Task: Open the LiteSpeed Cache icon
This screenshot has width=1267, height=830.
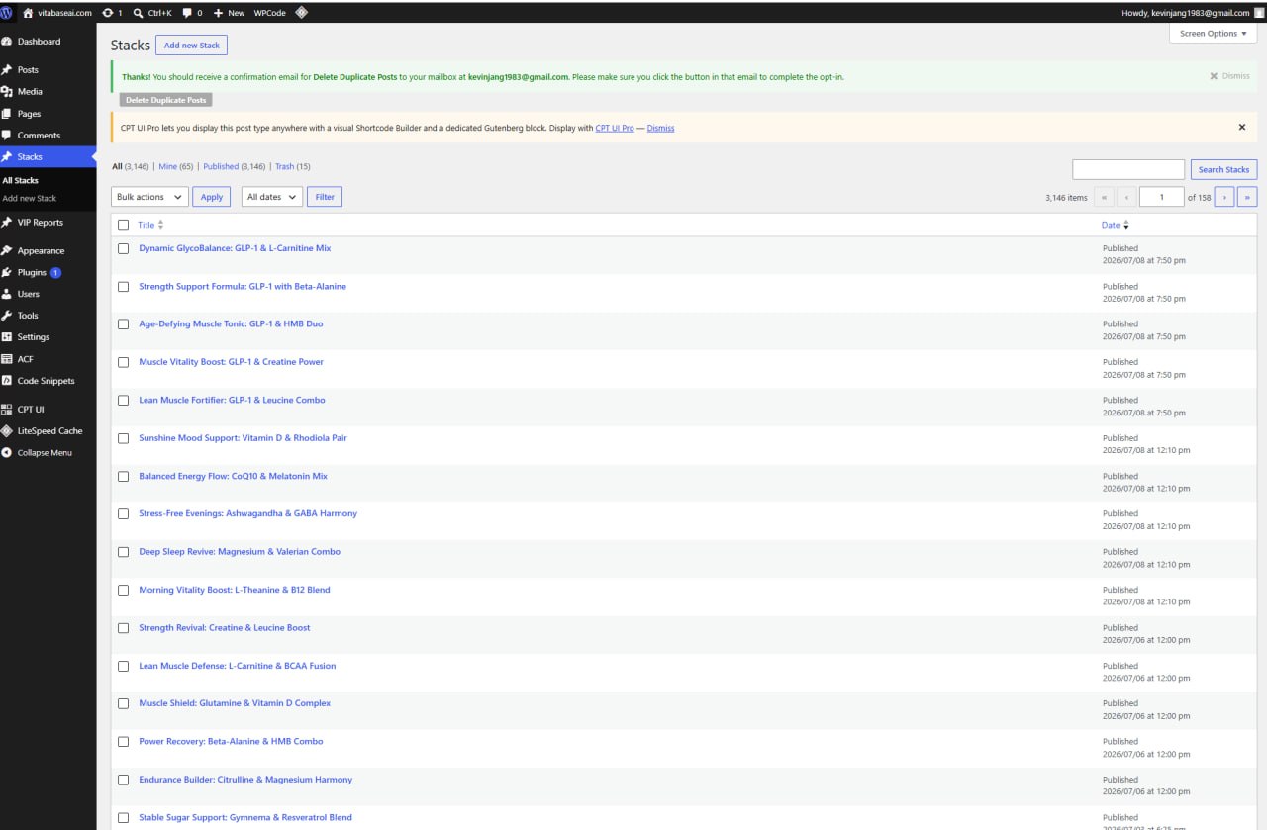Action: pyautogui.click(x=7, y=431)
